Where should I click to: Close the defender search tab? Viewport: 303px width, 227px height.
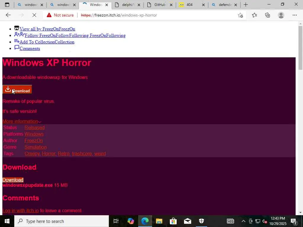pyautogui.click(x=236, y=5)
